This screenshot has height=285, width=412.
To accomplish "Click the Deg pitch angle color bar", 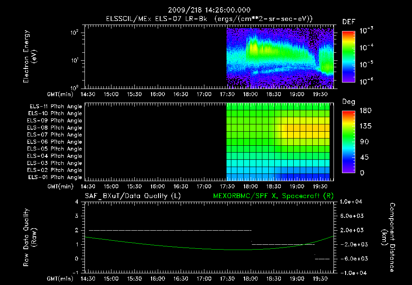I will pos(349,142).
